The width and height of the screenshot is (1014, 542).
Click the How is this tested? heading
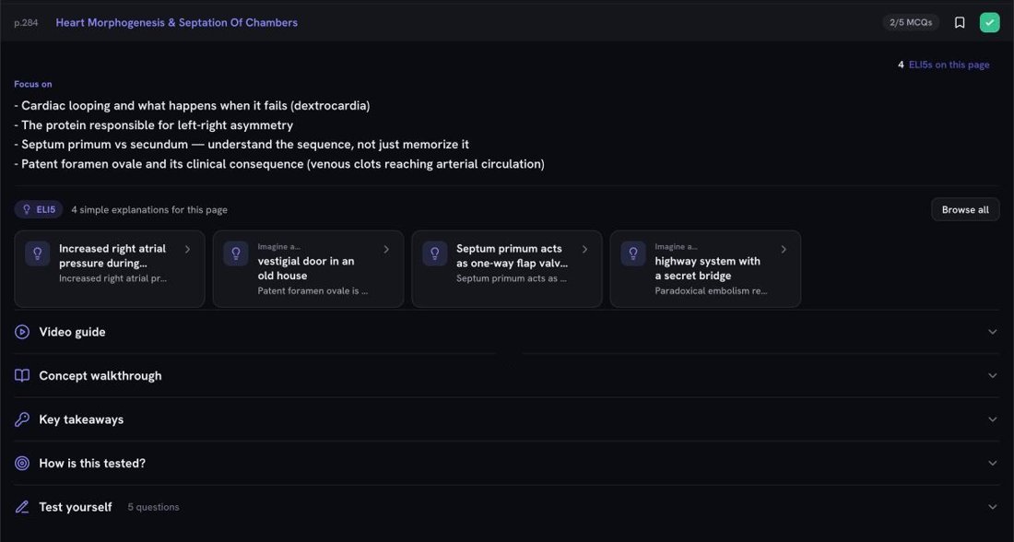tap(92, 463)
